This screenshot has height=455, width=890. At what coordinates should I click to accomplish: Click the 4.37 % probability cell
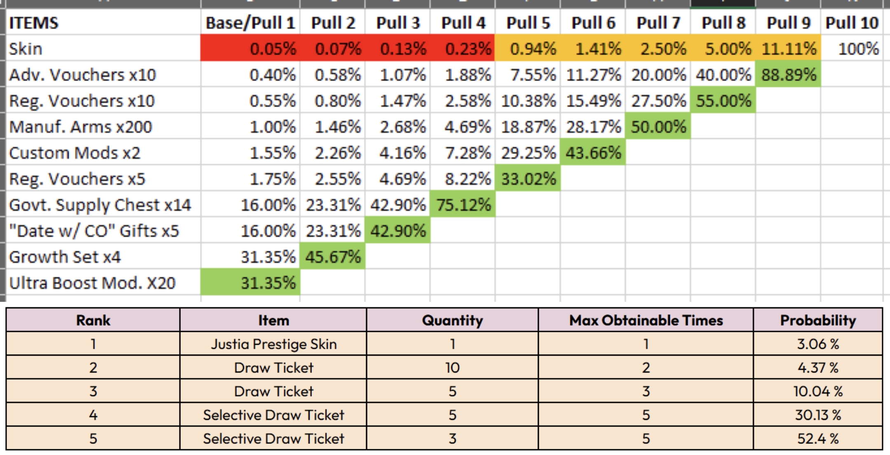click(x=818, y=367)
